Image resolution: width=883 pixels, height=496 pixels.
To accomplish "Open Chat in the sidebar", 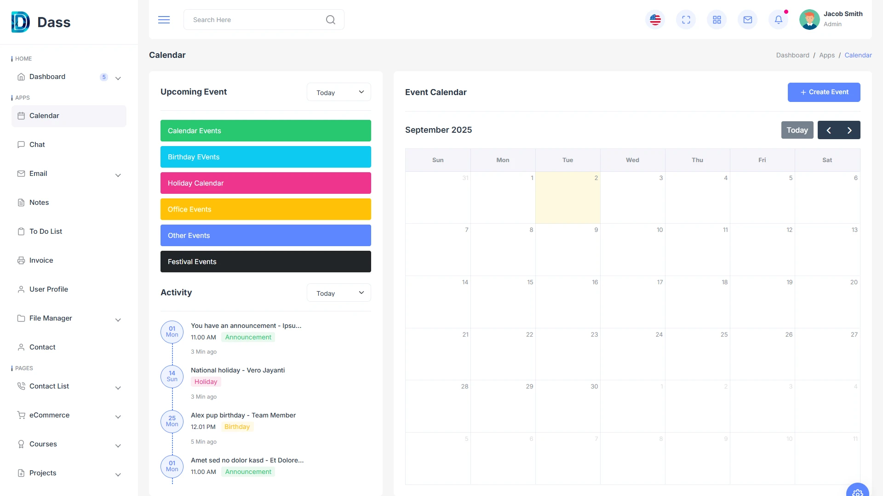I will coord(69,145).
